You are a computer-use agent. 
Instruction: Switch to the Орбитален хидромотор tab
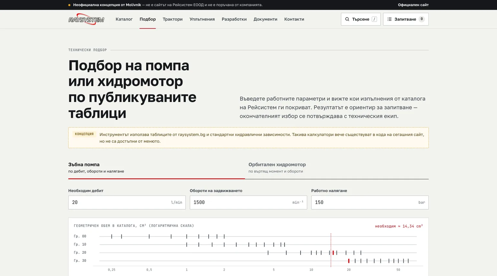(338, 168)
